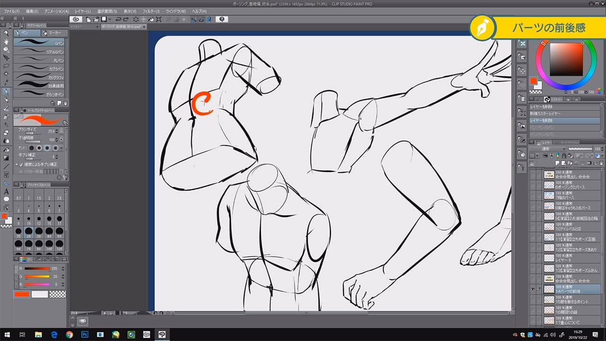Image resolution: width=606 pixels, height=341 pixels.
Task: Toggle visibility of layer 13 立ちポーズふかん
Action: [533, 268]
